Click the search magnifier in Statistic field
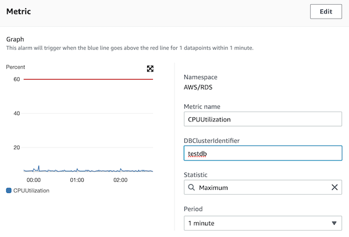The height and width of the screenshot is (237, 349). point(191,188)
